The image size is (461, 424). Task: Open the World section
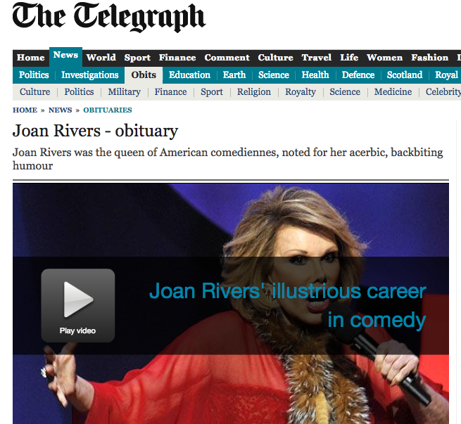101,58
